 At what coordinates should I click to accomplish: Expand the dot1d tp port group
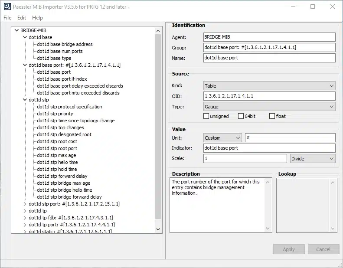[x=25, y=225]
